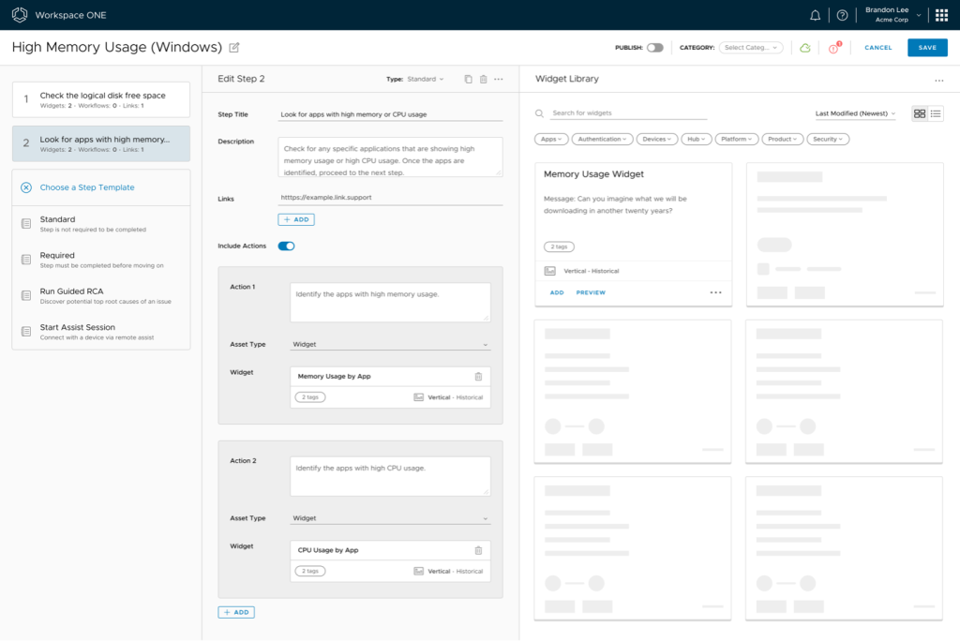Screen dimensions: 960x642
Task: Choose the Standard step template
Action: 101,224
